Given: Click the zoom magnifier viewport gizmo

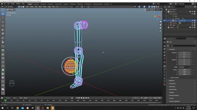Looking at the screenshot, I should coord(160,22).
